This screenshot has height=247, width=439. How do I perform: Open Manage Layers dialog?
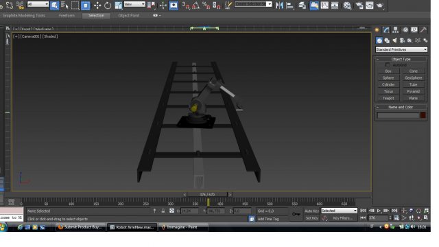tap(302, 5)
